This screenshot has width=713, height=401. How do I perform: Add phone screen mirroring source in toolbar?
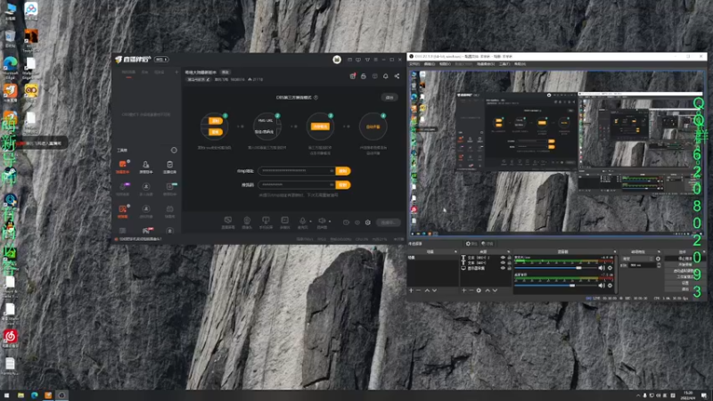click(266, 221)
